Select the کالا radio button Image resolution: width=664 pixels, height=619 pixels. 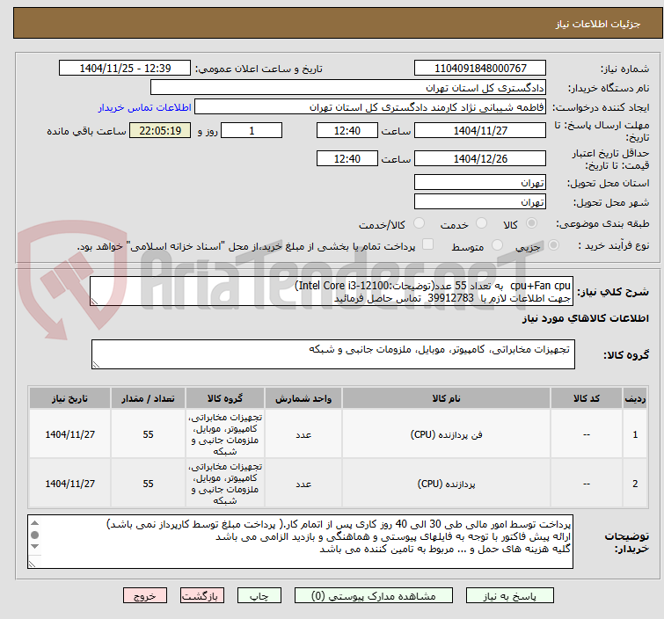531,223
